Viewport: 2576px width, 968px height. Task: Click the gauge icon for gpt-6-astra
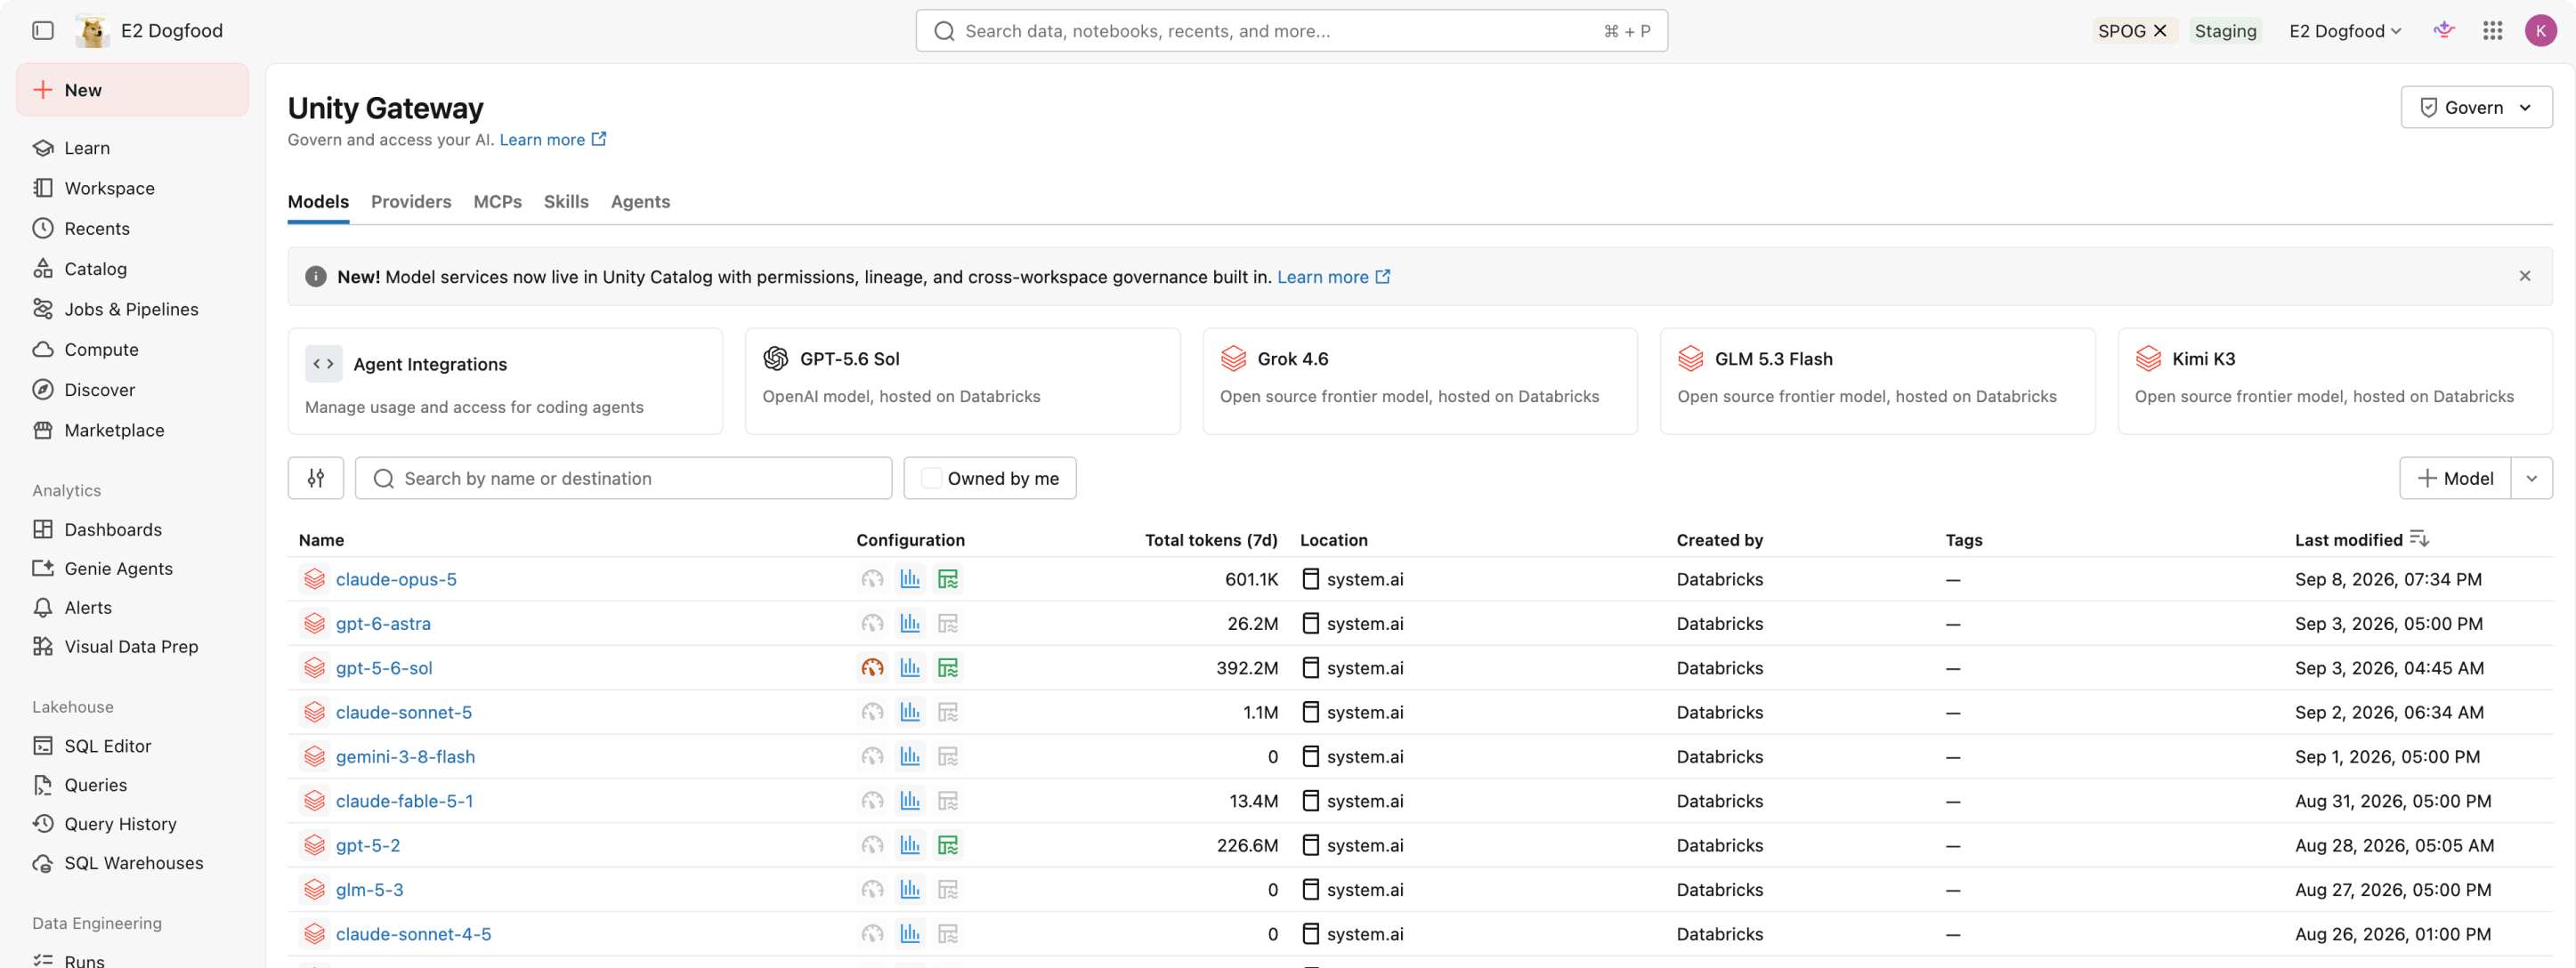point(872,624)
